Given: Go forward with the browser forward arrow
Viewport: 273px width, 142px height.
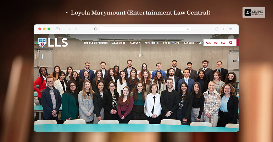Looking at the screenshot, I should pos(76,29).
